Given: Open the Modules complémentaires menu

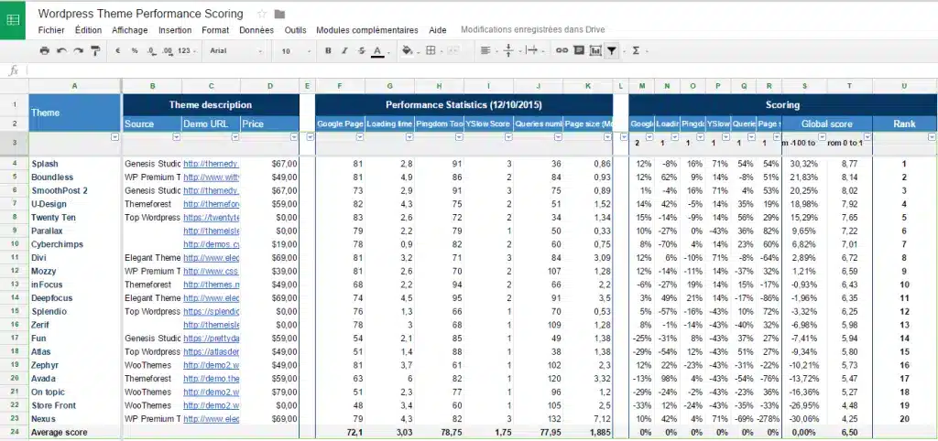Looking at the screenshot, I should 366,30.
